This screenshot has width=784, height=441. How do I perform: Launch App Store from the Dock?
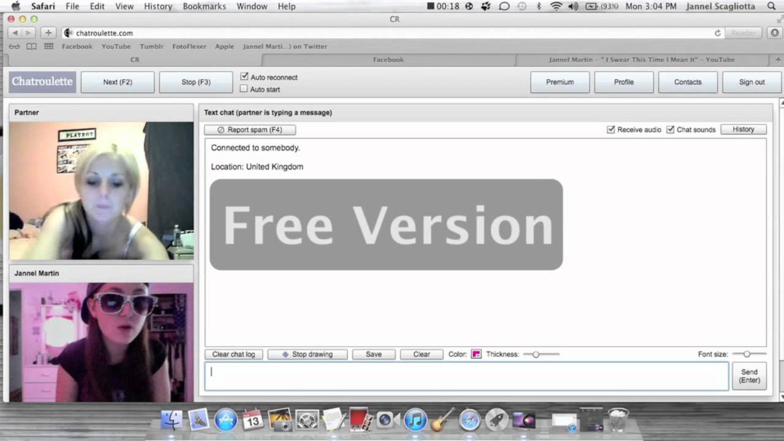point(226,420)
